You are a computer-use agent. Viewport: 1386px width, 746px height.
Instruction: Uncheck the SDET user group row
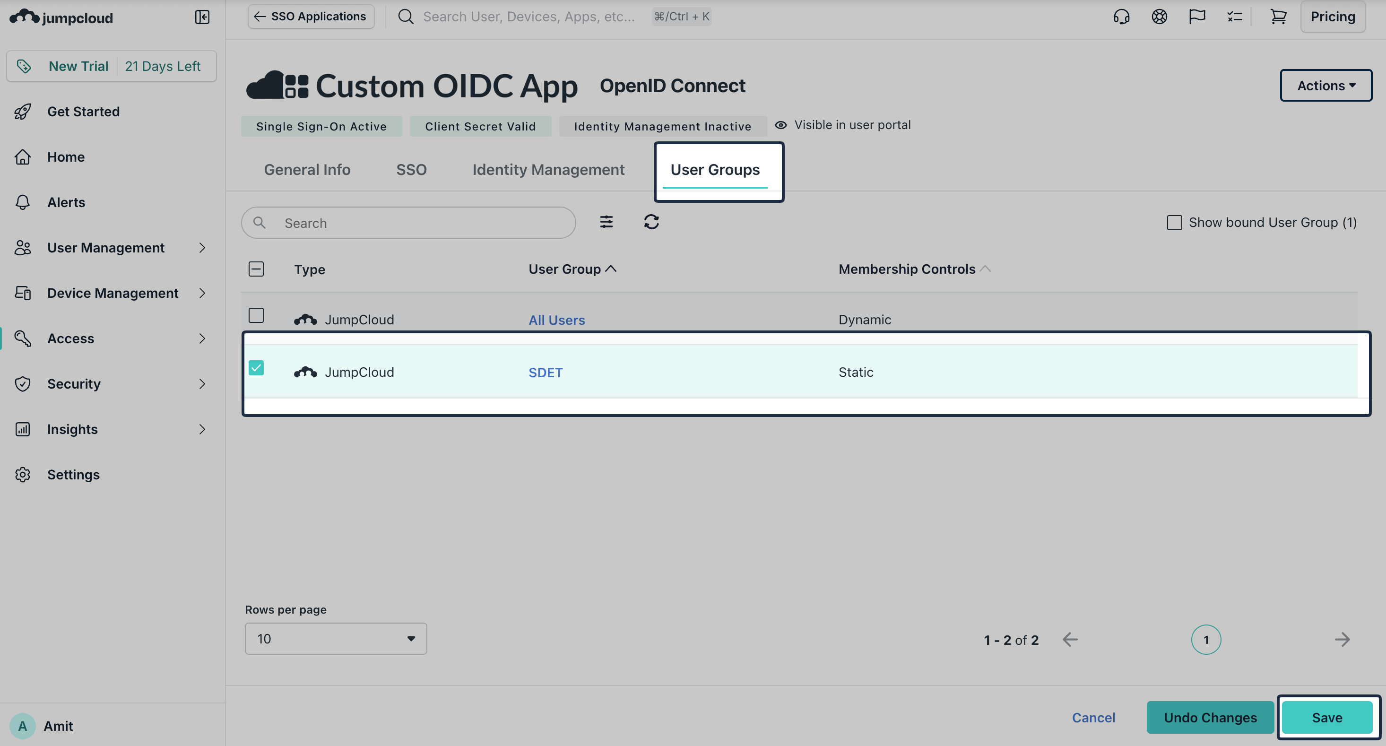pos(257,368)
